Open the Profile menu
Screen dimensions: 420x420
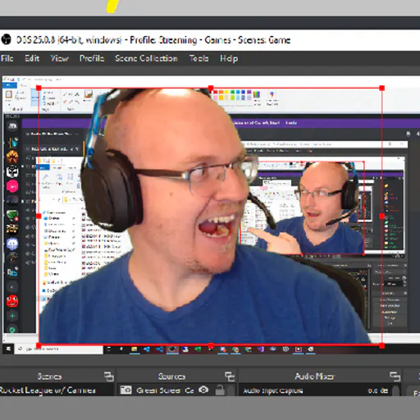(x=92, y=58)
